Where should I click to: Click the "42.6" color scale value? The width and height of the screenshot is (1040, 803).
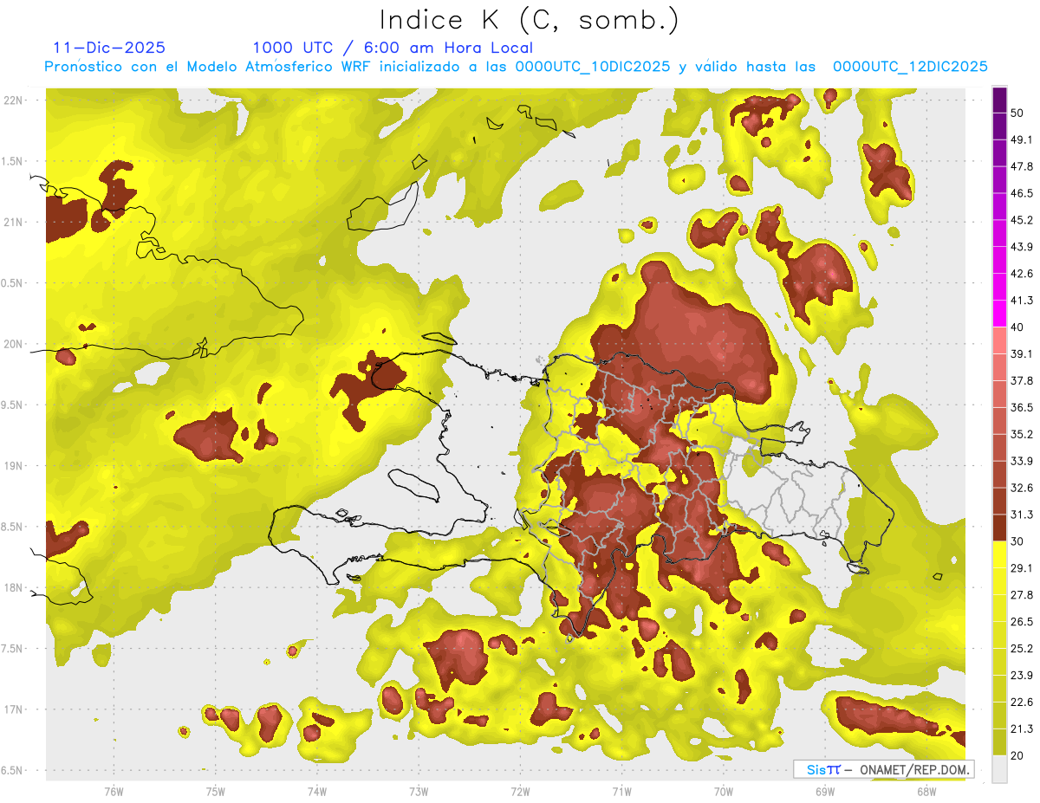click(1022, 274)
